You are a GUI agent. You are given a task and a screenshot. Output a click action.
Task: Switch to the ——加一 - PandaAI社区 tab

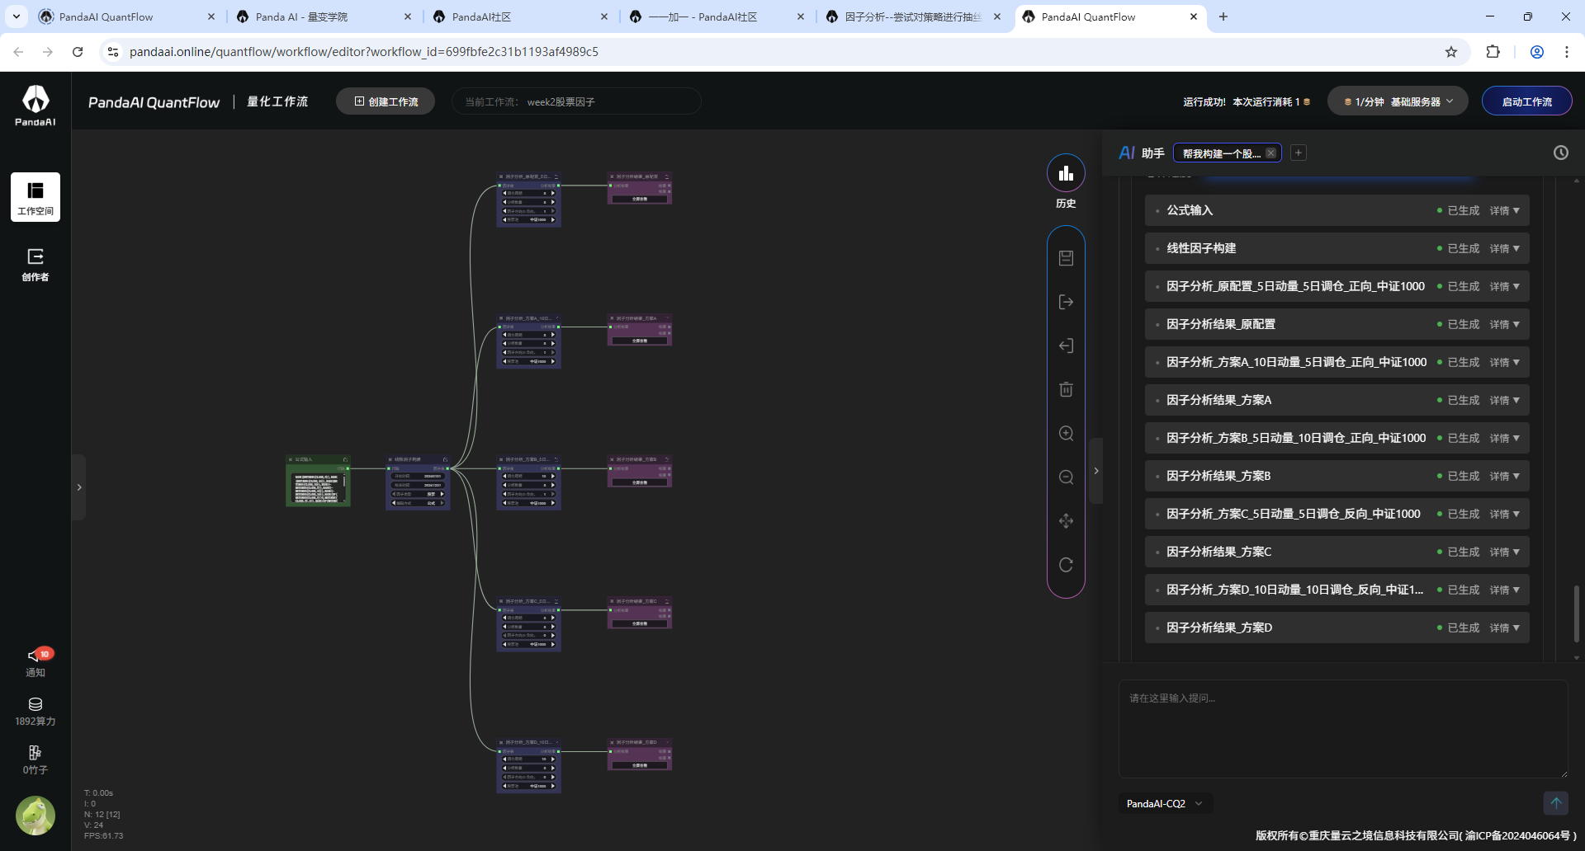click(x=717, y=16)
